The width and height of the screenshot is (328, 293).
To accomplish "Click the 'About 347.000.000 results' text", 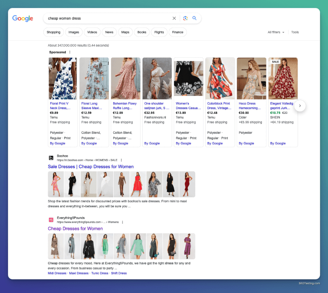I will [79, 45].
